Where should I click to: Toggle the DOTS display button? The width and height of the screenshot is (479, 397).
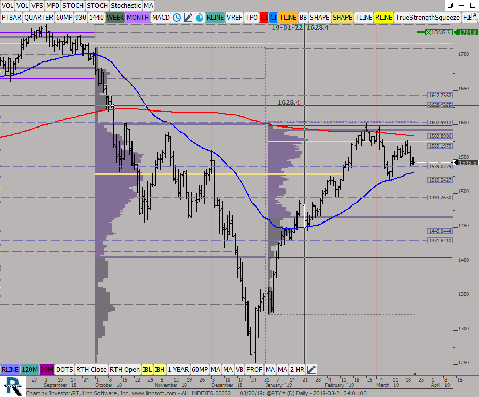[x=64, y=369]
